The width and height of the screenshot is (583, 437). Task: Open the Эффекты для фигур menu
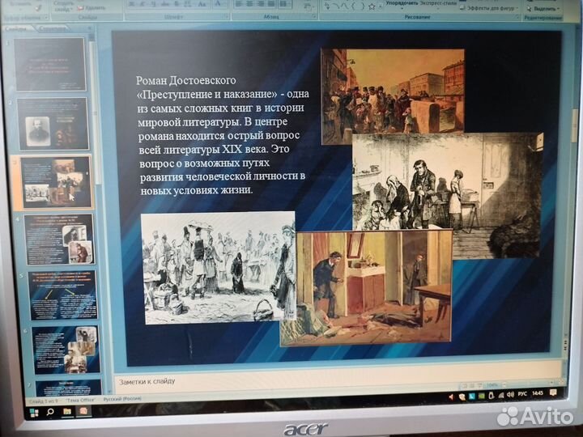489,8
